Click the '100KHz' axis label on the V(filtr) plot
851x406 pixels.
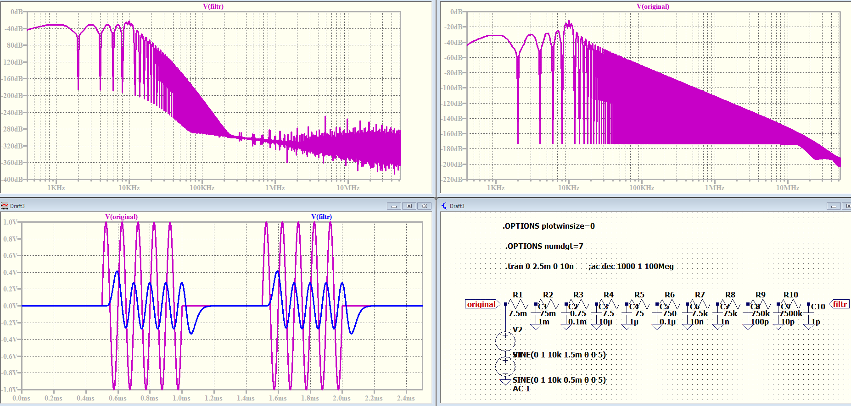pyautogui.click(x=202, y=187)
